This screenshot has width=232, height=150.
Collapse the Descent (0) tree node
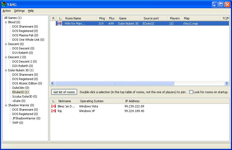(6, 44)
